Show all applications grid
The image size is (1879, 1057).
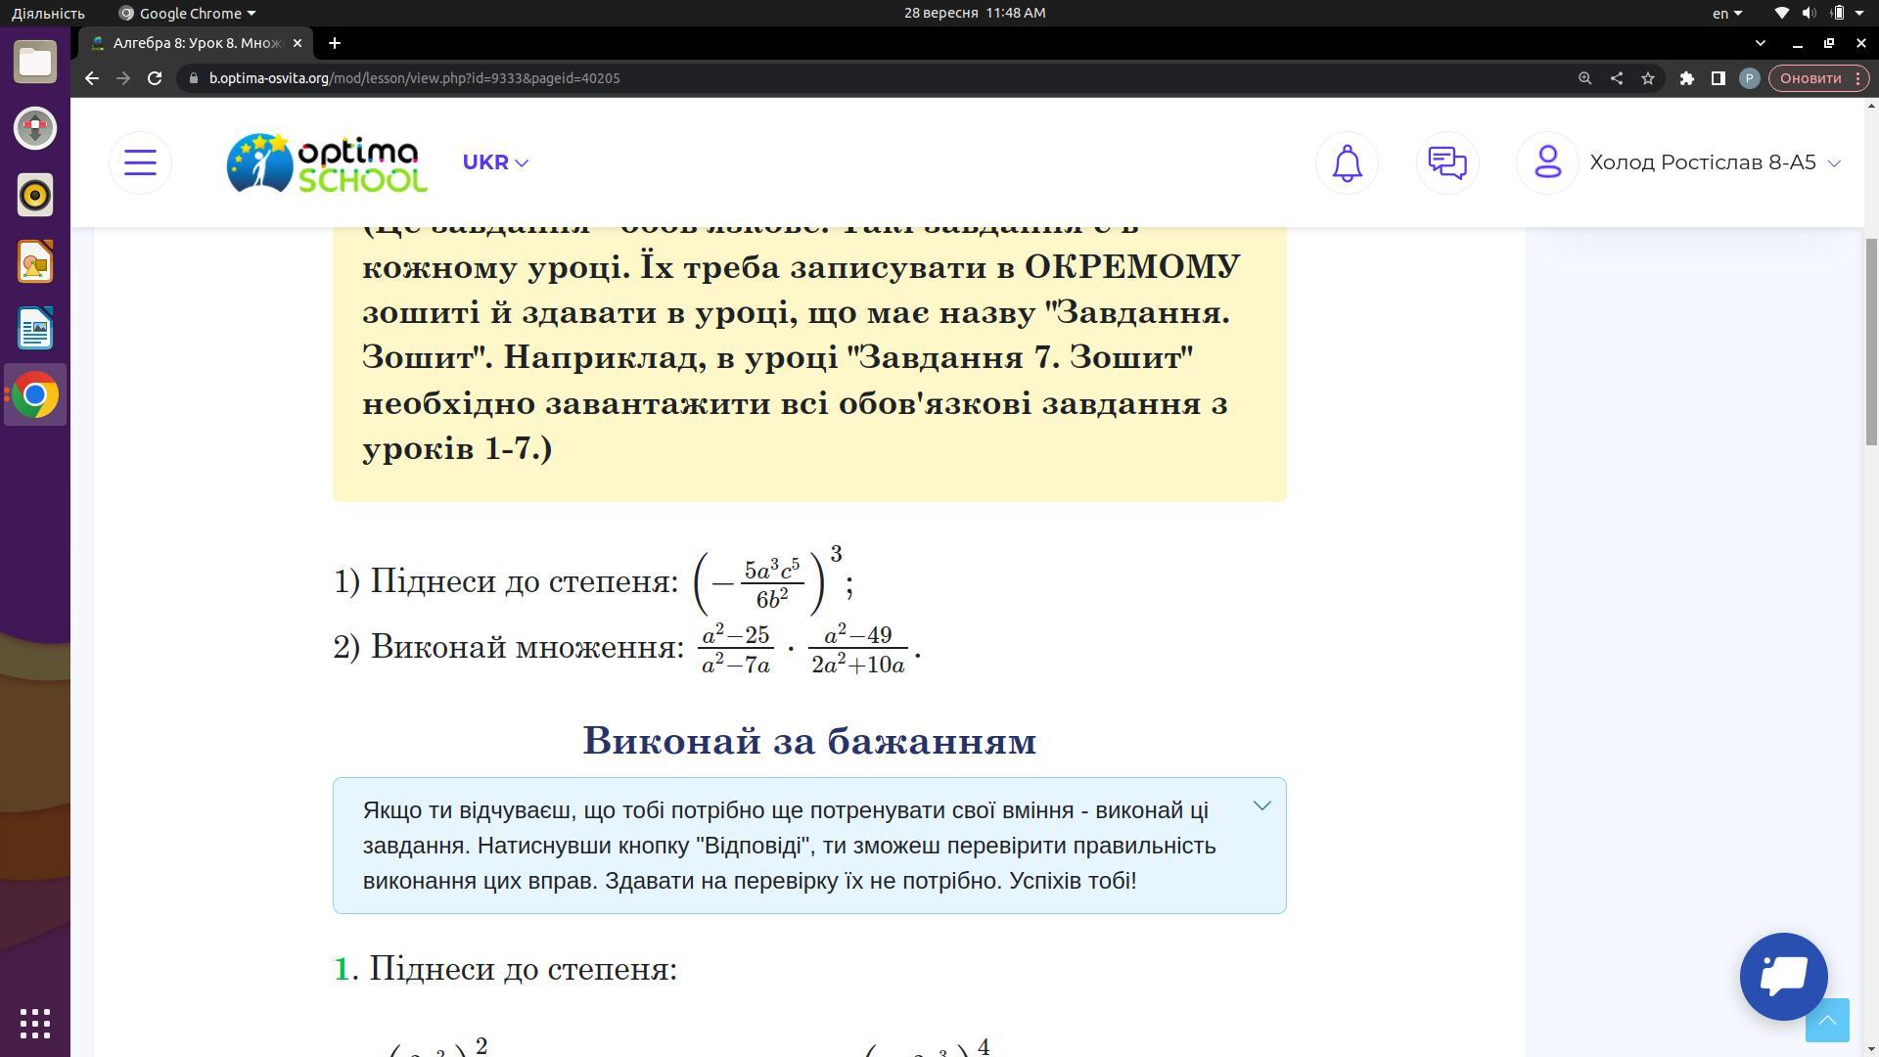[x=35, y=1024]
